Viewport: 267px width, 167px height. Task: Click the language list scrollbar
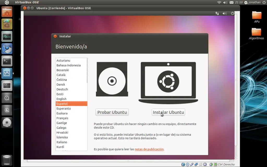coord(87,70)
